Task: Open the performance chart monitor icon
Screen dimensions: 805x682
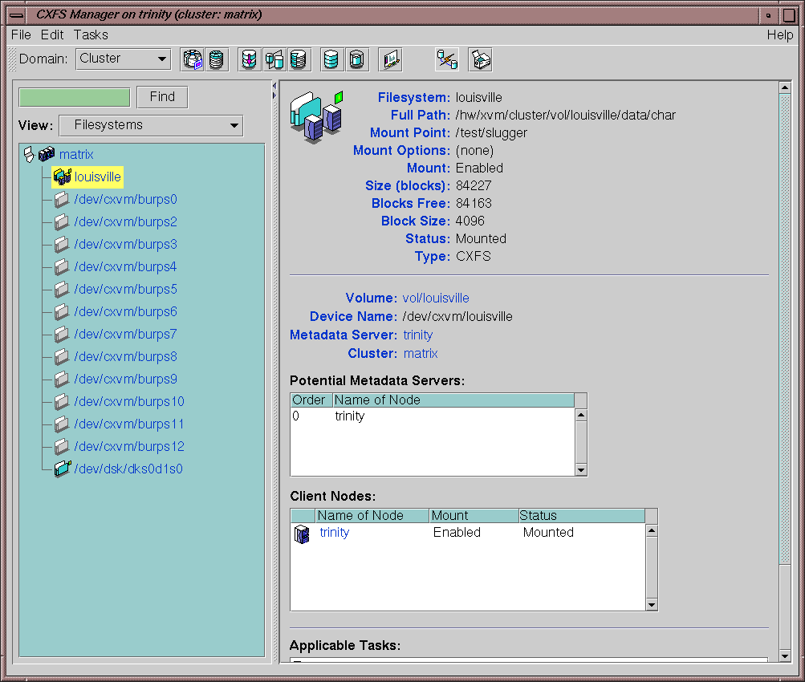Action: tap(391, 59)
